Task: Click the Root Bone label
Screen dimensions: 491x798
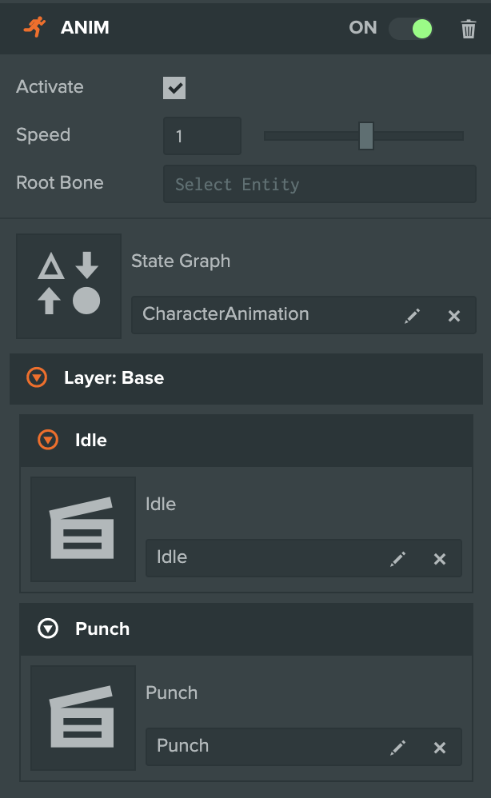Action: (60, 182)
